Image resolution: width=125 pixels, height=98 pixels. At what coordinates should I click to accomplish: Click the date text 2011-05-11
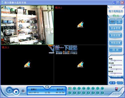point(34,93)
